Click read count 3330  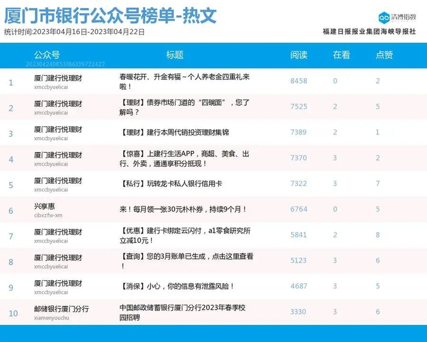[x=298, y=311]
